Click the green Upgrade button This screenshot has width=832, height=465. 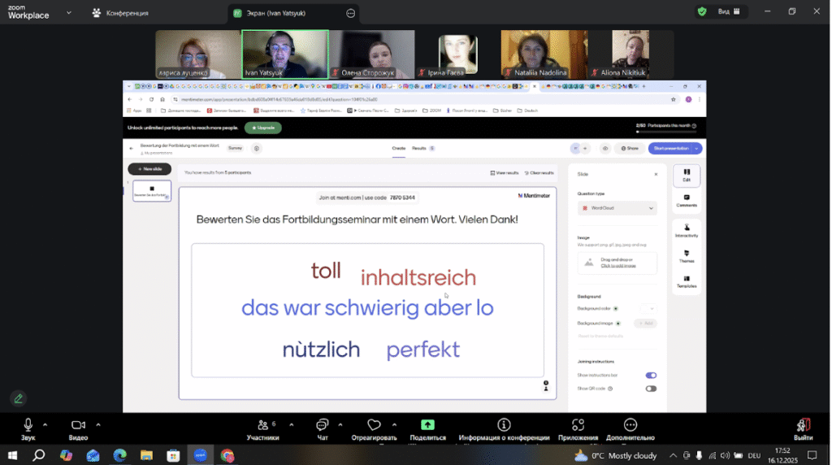point(263,128)
